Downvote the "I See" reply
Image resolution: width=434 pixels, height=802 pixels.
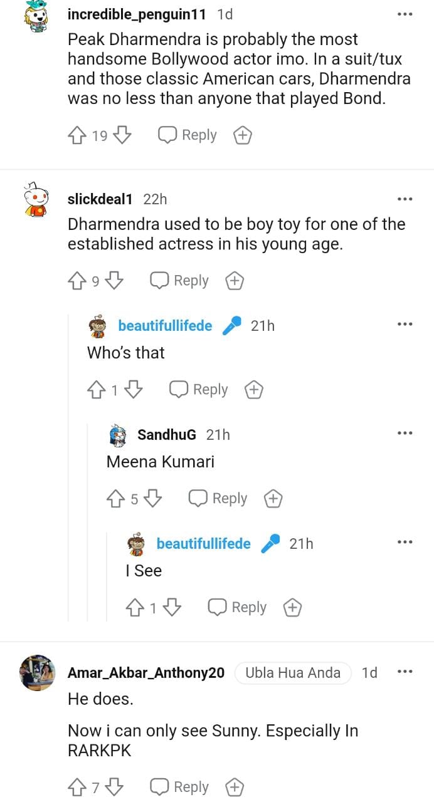click(172, 607)
